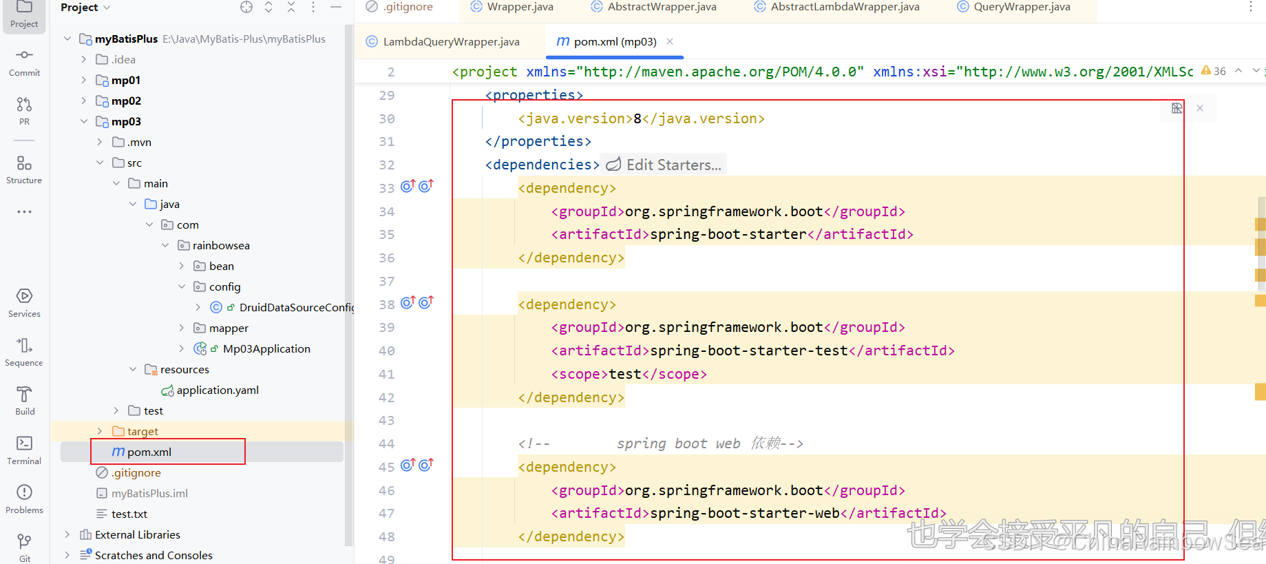Expand the mp01 module

tap(84, 80)
